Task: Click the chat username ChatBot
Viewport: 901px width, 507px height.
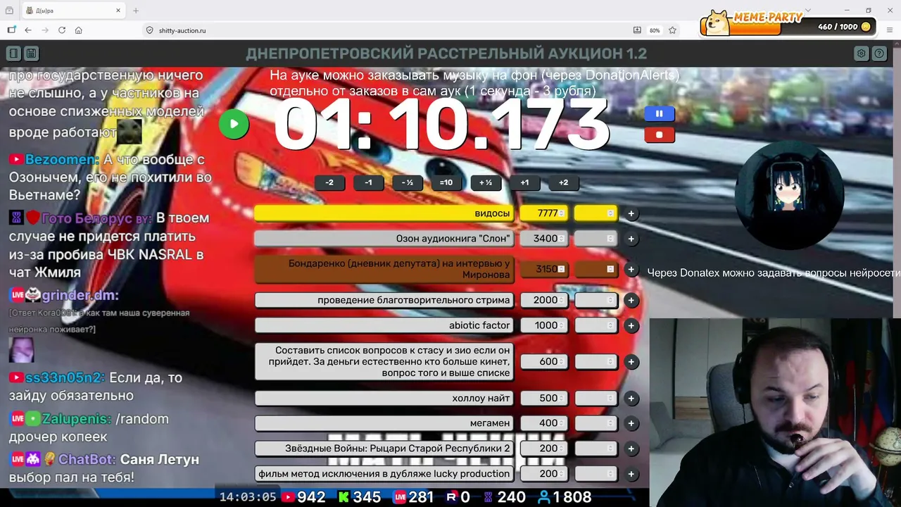Action: click(87, 459)
